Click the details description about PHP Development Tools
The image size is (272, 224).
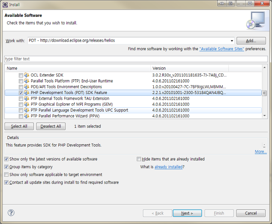coord(54,145)
